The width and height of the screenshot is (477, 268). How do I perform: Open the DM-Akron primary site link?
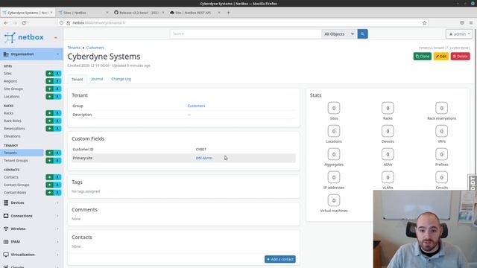click(x=204, y=159)
